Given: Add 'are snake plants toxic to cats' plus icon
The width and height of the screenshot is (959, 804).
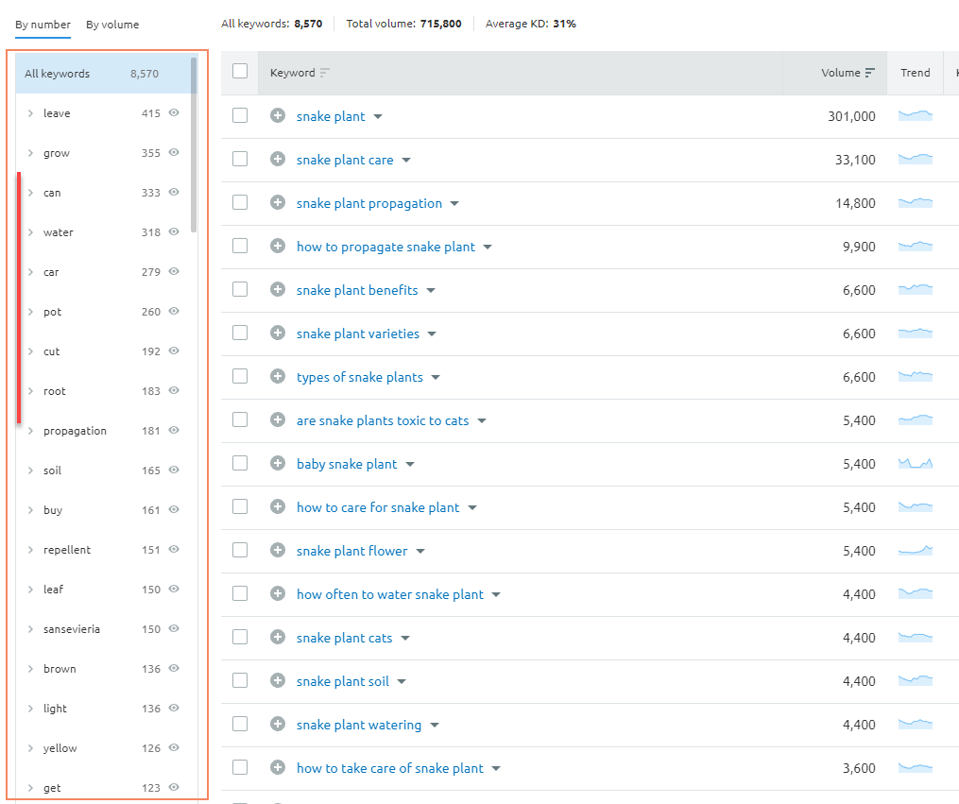Looking at the screenshot, I should [x=278, y=419].
